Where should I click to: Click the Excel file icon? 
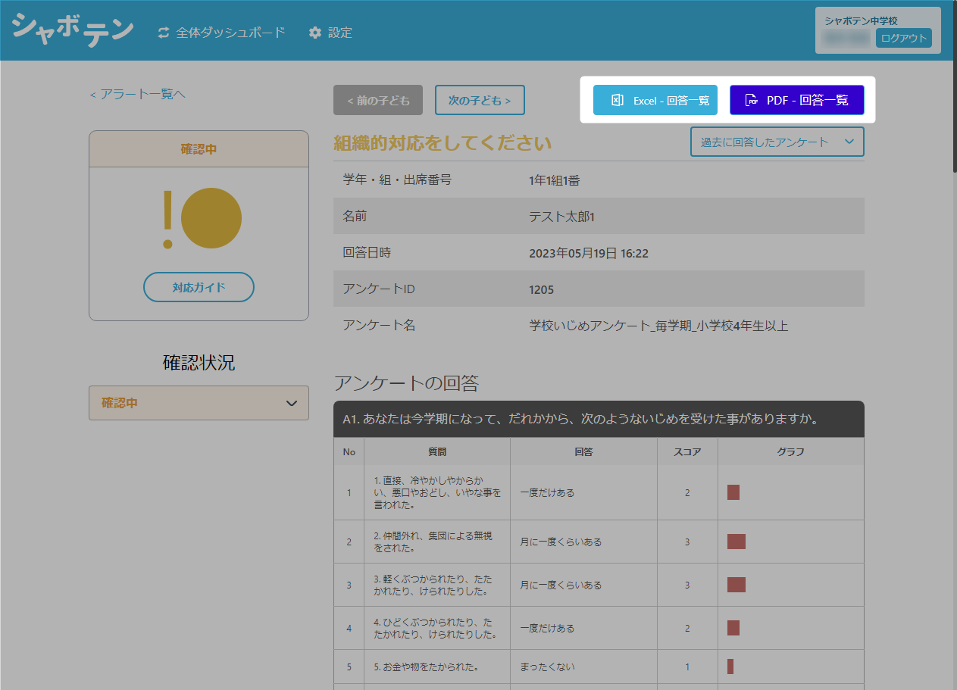[618, 100]
